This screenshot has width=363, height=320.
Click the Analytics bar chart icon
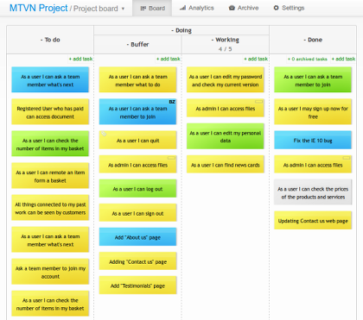(182, 8)
